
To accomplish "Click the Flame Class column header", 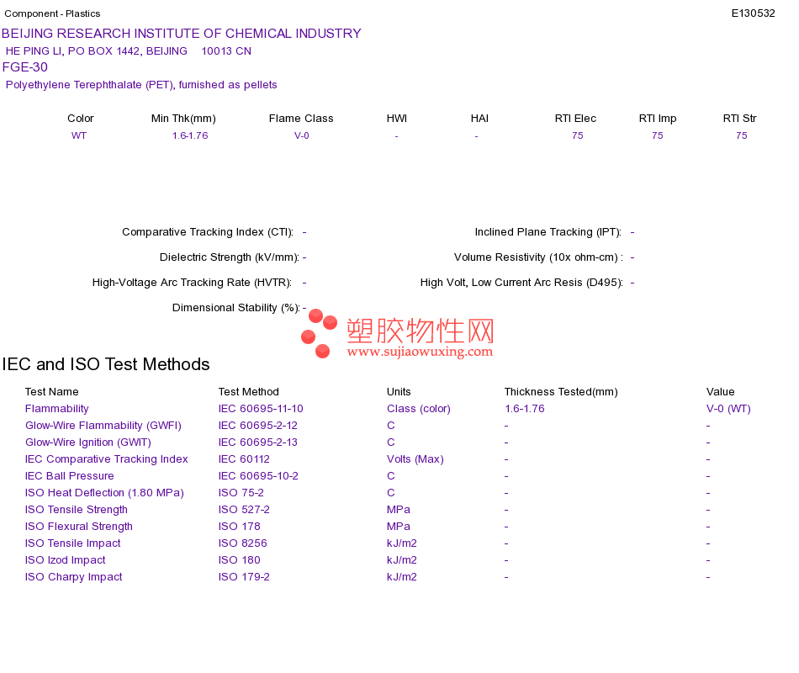I will pos(301,119).
